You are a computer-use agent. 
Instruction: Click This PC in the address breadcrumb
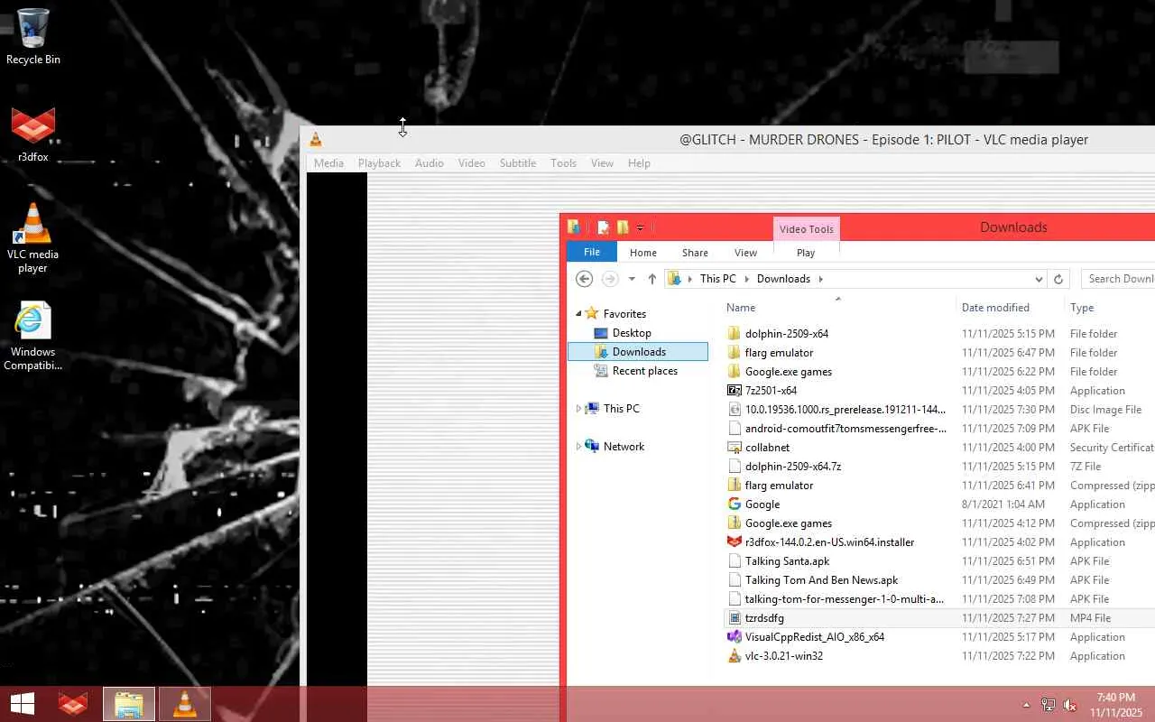pyautogui.click(x=718, y=279)
